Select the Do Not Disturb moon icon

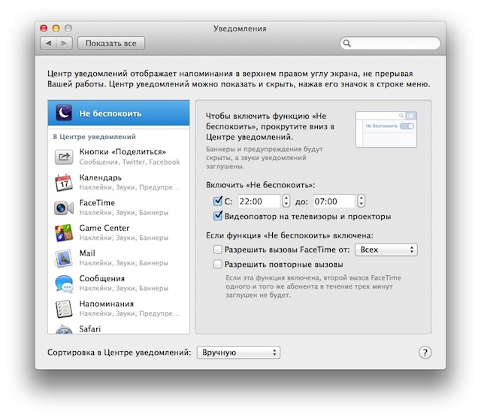click(64, 113)
